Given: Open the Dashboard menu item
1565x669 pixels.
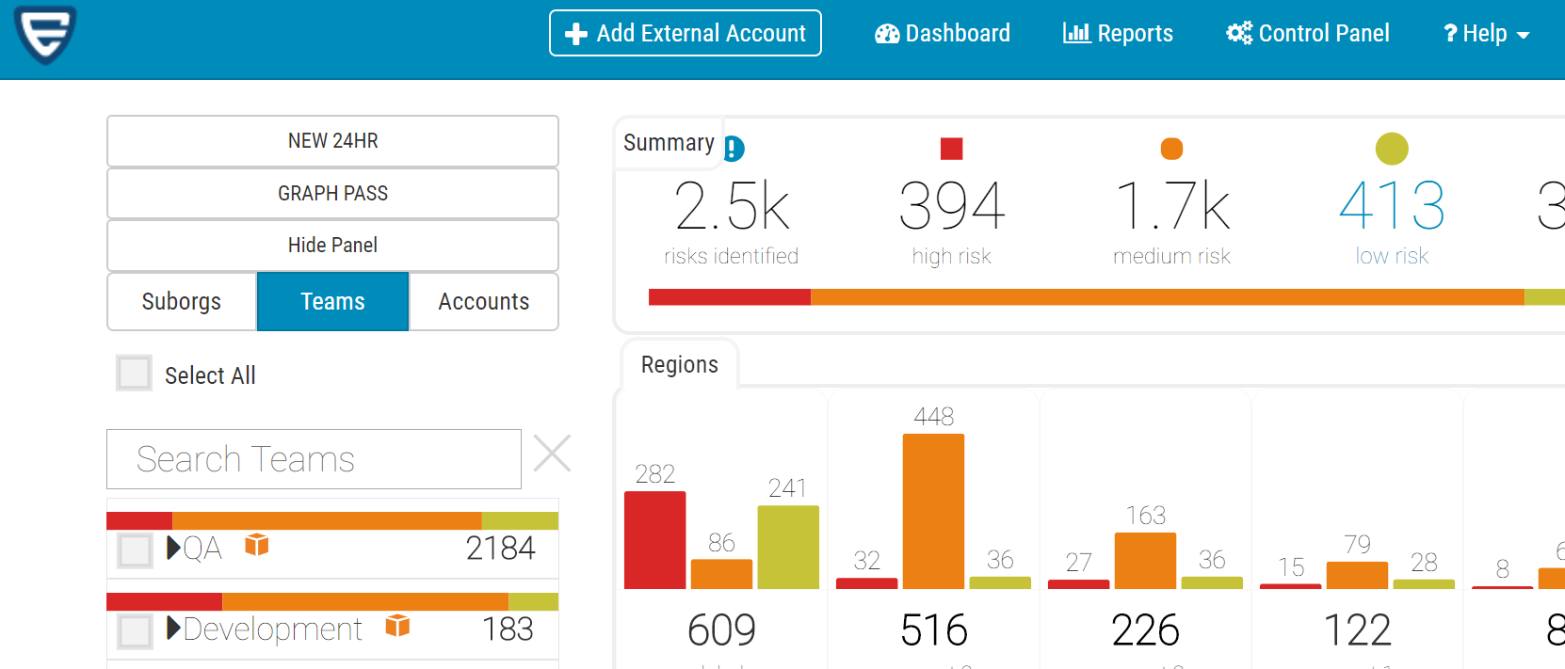Looking at the screenshot, I should point(943,34).
